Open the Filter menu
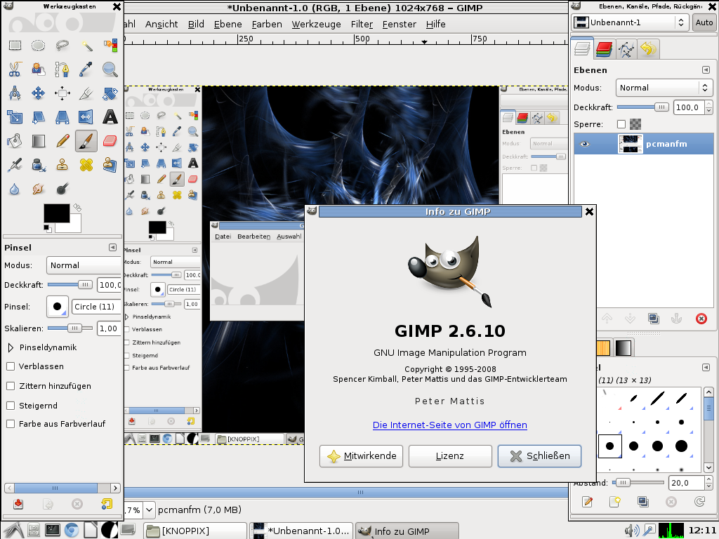Screen dimensions: 719x539 361,23
